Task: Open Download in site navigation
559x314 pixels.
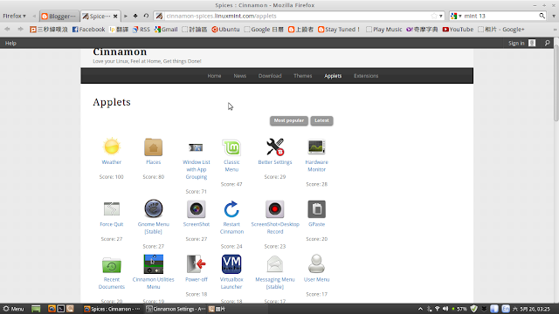Action: 270,76
